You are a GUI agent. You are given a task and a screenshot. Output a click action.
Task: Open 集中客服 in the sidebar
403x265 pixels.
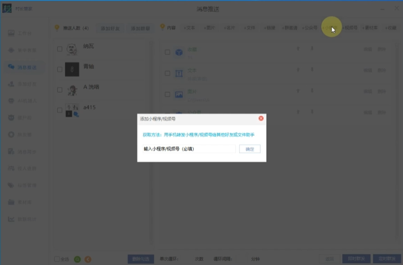[x=22, y=50]
